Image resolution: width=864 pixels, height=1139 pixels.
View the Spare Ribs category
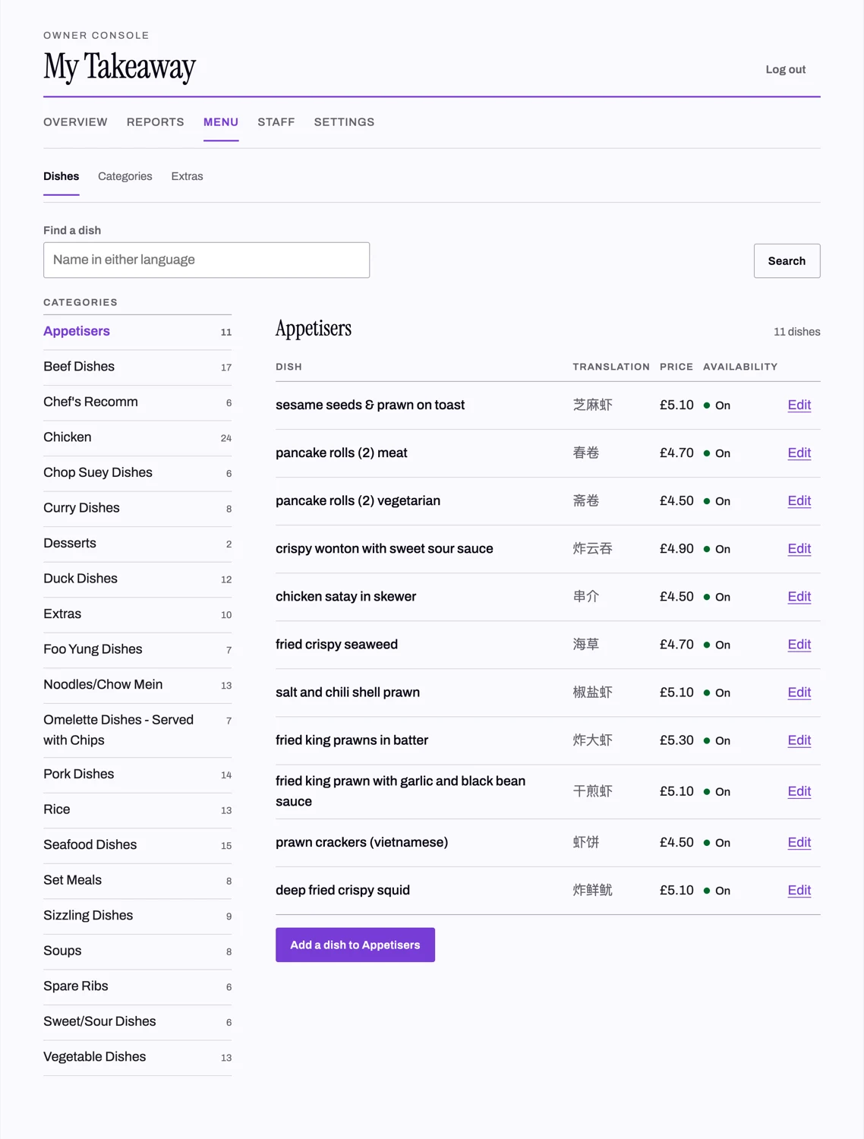tap(137, 986)
